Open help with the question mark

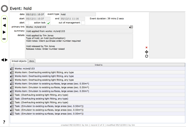tap(4, 122)
